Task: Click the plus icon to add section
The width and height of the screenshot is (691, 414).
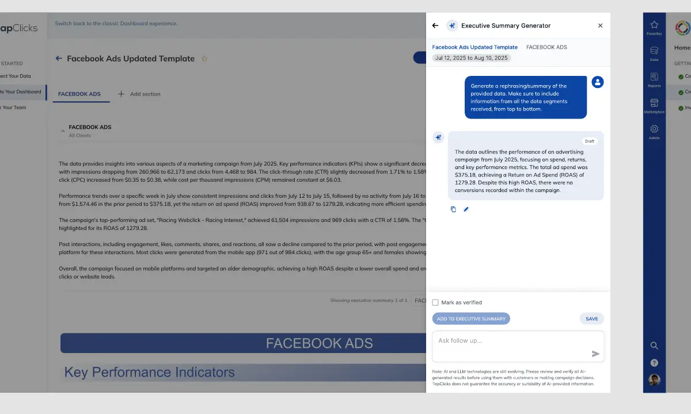Action: pyautogui.click(x=121, y=94)
